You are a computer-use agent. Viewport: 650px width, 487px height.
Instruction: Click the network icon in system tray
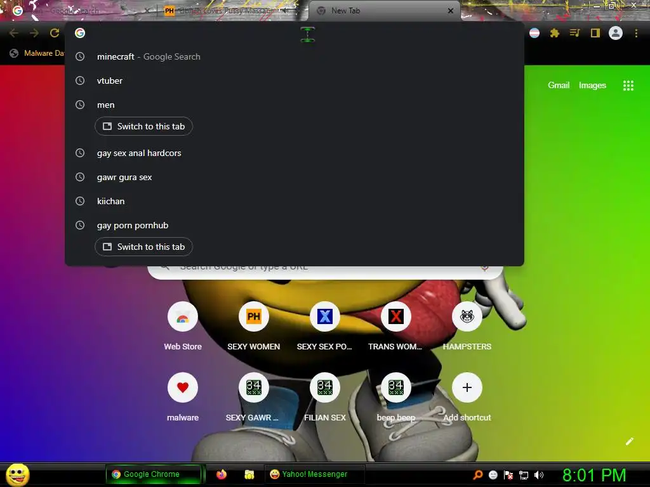pyautogui.click(x=524, y=475)
